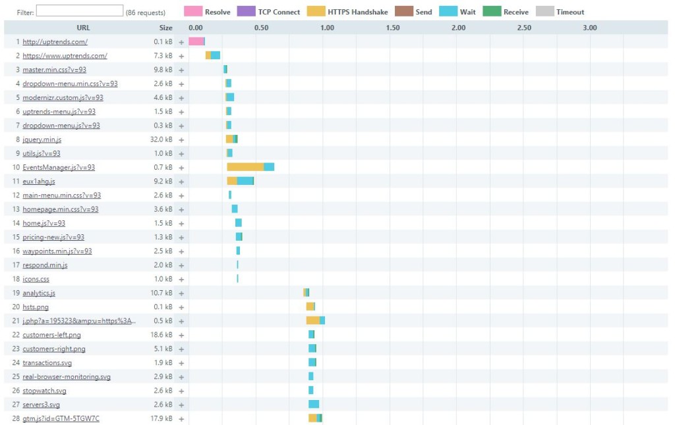
Task: Expand the EventsManager.js request row
Action: click(x=182, y=167)
